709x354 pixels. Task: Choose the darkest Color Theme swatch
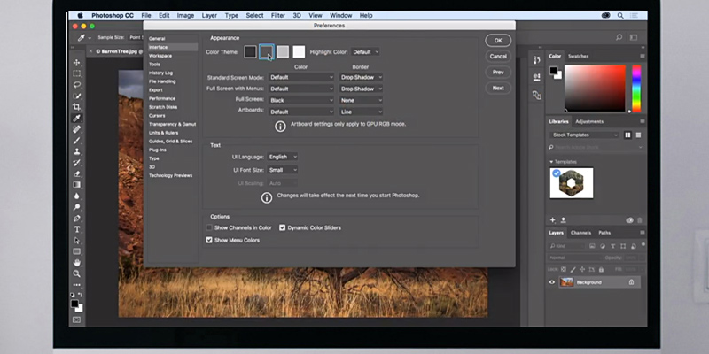251,51
